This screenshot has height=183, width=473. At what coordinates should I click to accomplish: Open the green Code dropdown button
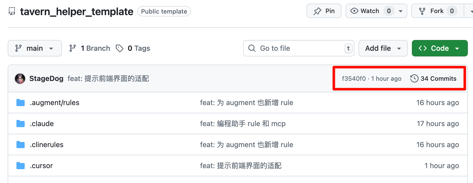click(x=440, y=48)
